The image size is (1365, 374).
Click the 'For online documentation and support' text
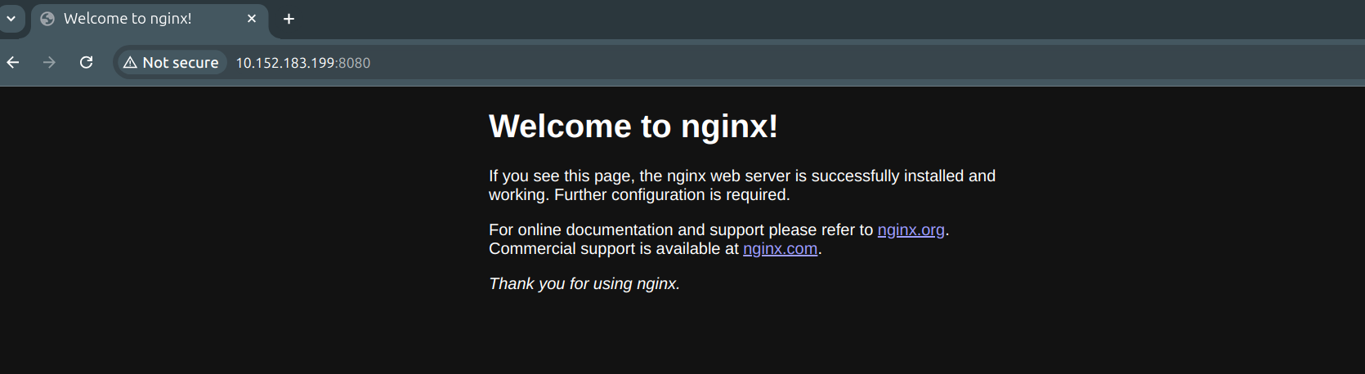tap(680, 230)
